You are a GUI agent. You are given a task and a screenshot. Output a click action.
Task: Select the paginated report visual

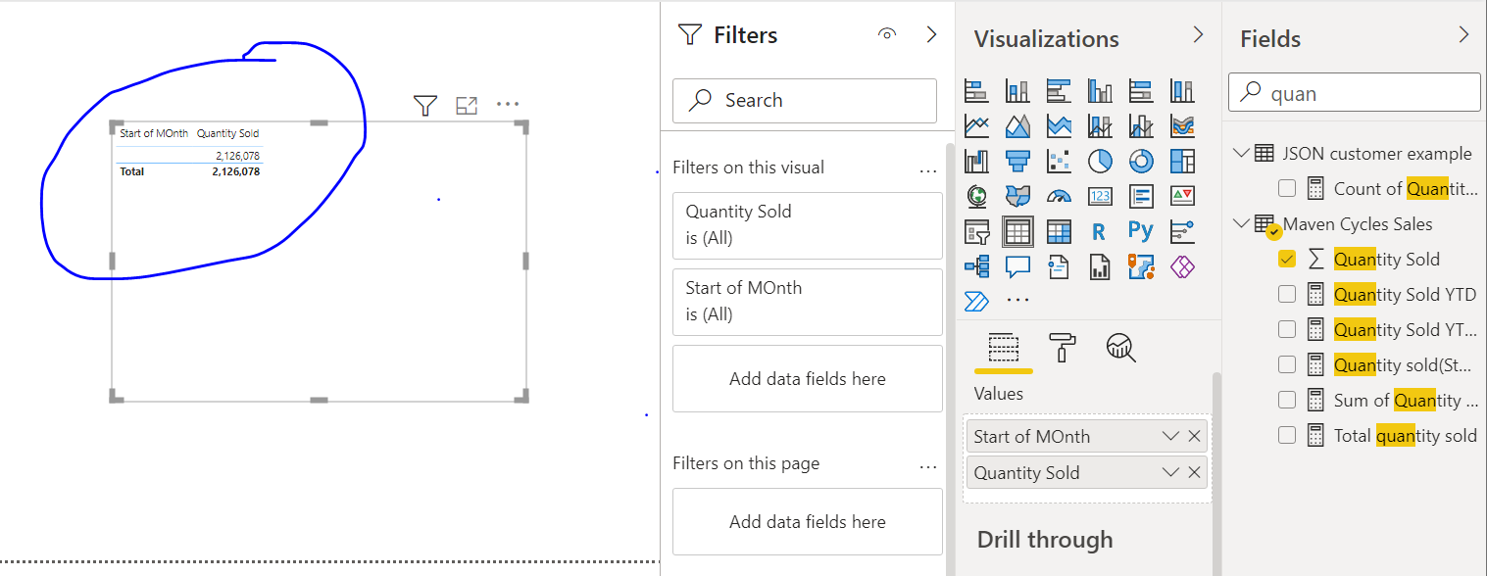tap(1101, 265)
